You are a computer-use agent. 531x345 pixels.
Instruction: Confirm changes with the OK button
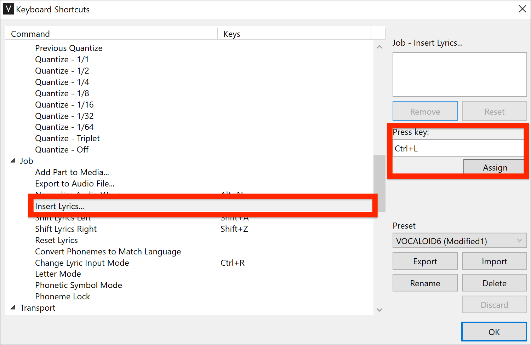(x=494, y=332)
